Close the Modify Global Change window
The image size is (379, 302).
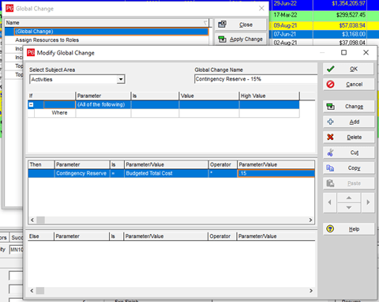pos(366,52)
